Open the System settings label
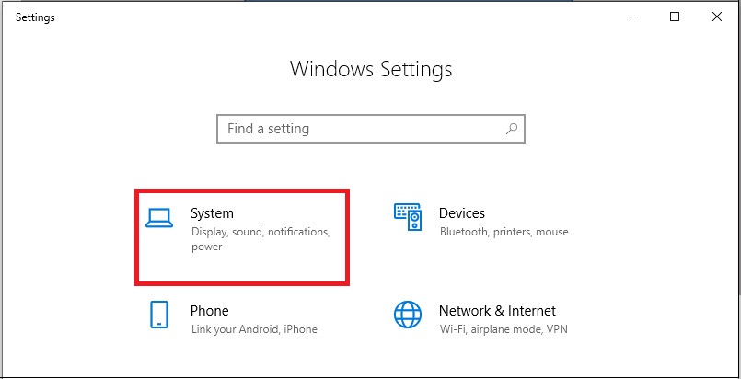 click(213, 213)
